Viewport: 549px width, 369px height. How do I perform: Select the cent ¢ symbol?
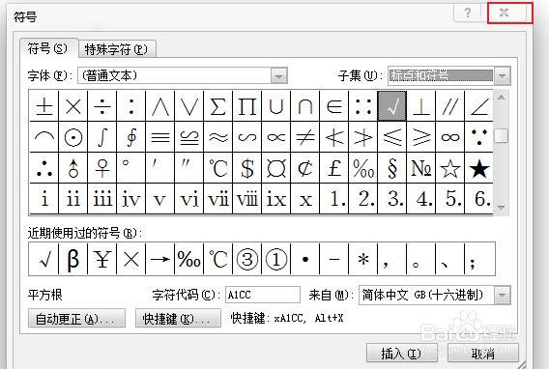click(305, 167)
